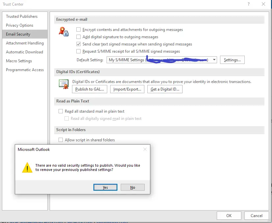Click the yellow warning triangle icon
272x223 pixels.
(x=27, y=167)
